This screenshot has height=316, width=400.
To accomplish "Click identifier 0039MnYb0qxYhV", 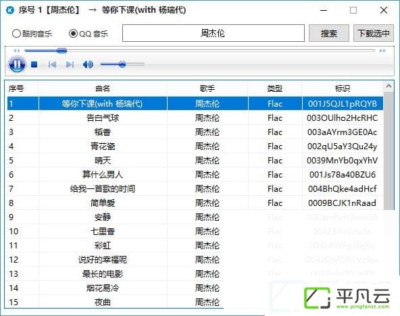I will pos(343,161).
